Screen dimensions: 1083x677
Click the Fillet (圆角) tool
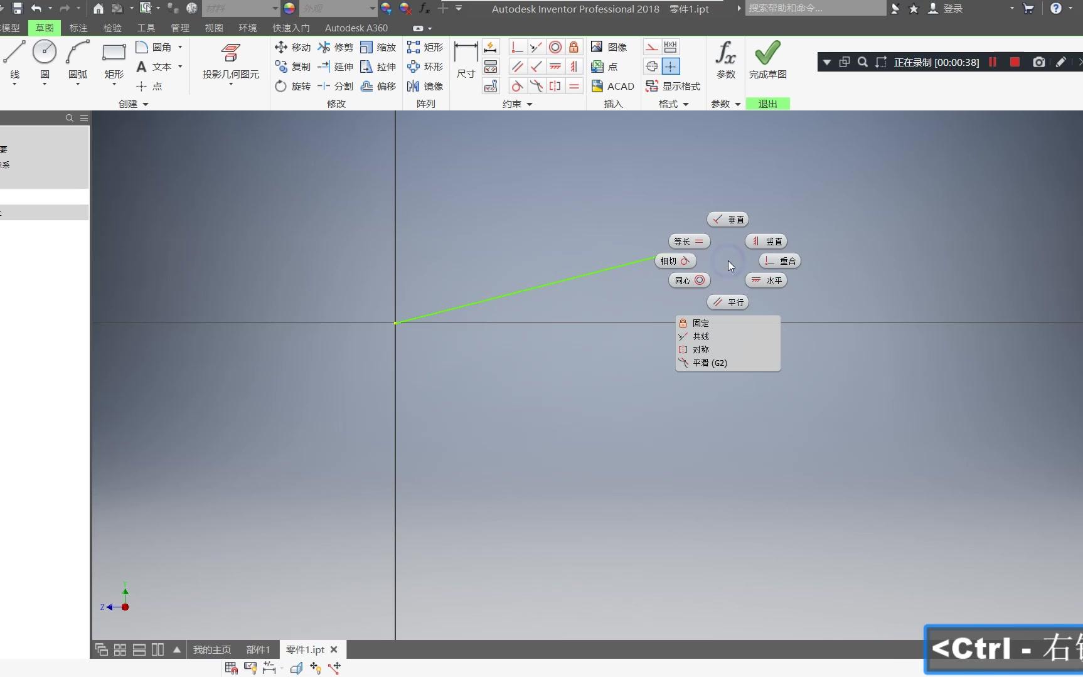coord(154,47)
